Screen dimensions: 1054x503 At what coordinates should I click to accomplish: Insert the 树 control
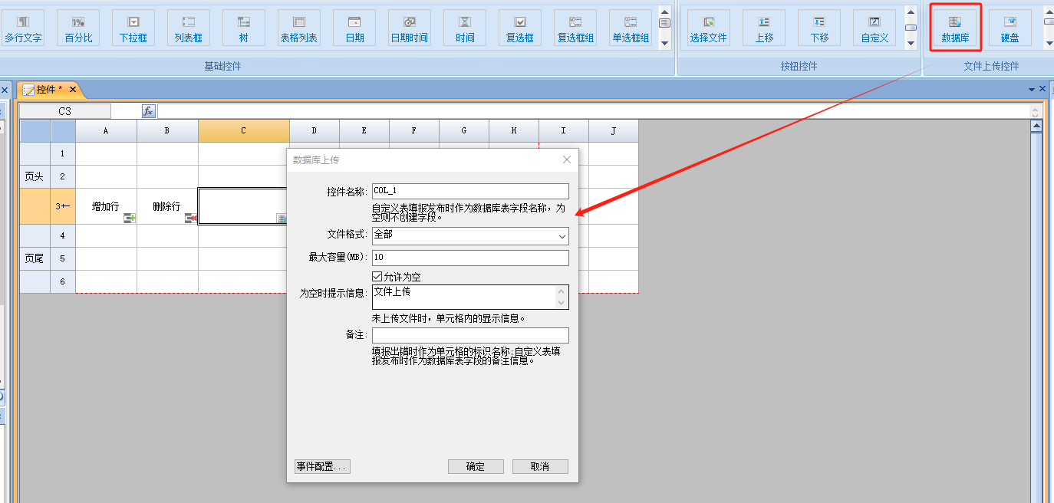click(244, 28)
